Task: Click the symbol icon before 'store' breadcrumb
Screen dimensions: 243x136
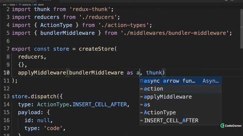Action: [35, 5]
